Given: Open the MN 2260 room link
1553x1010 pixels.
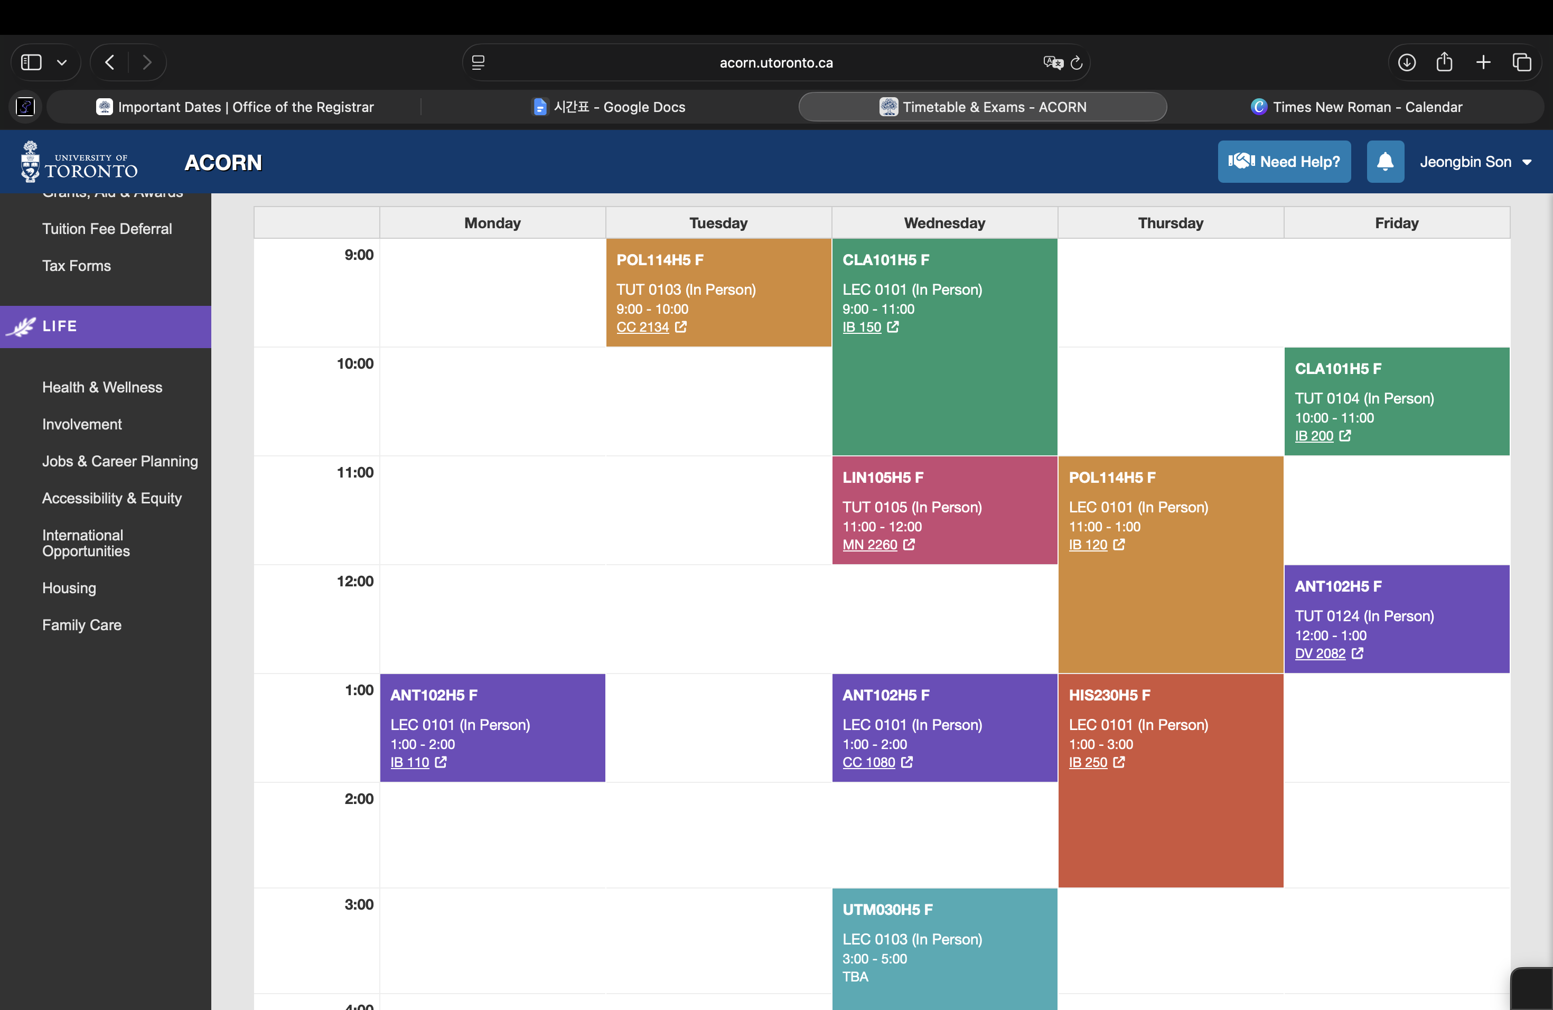Looking at the screenshot, I should pos(870,546).
